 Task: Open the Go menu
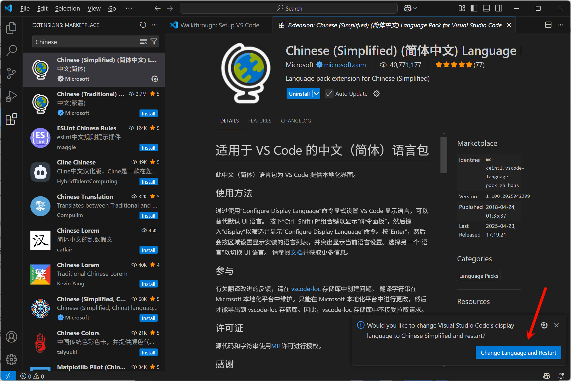tap(112, 8)
